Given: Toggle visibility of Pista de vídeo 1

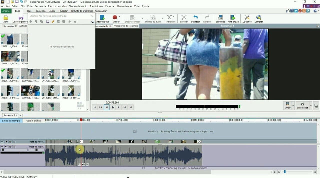Looking at the screenshot, I should (x=6, y=141).
